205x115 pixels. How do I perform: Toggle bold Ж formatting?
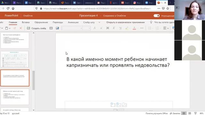click(108, 28)
